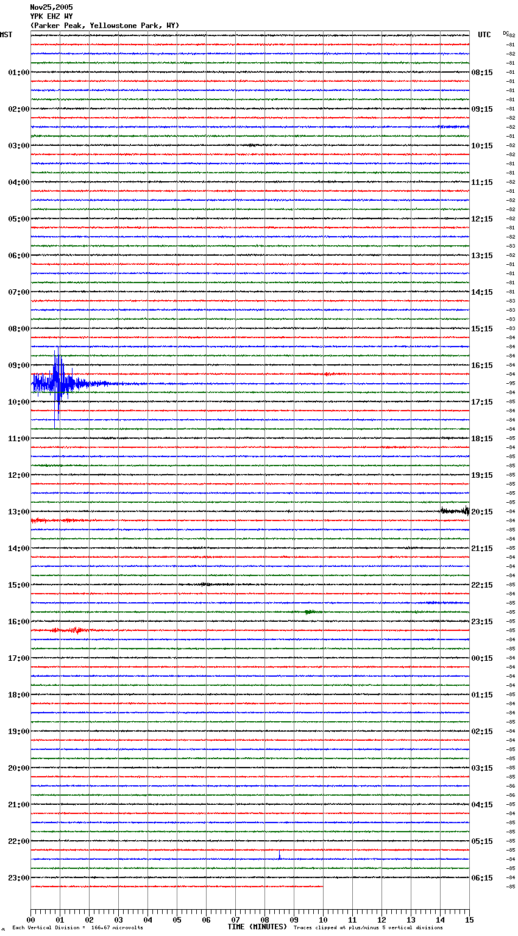The height and width of the screenshot is (936, 518).
Task: Click the 10:15 UTC time label
Action: point(482,146)
